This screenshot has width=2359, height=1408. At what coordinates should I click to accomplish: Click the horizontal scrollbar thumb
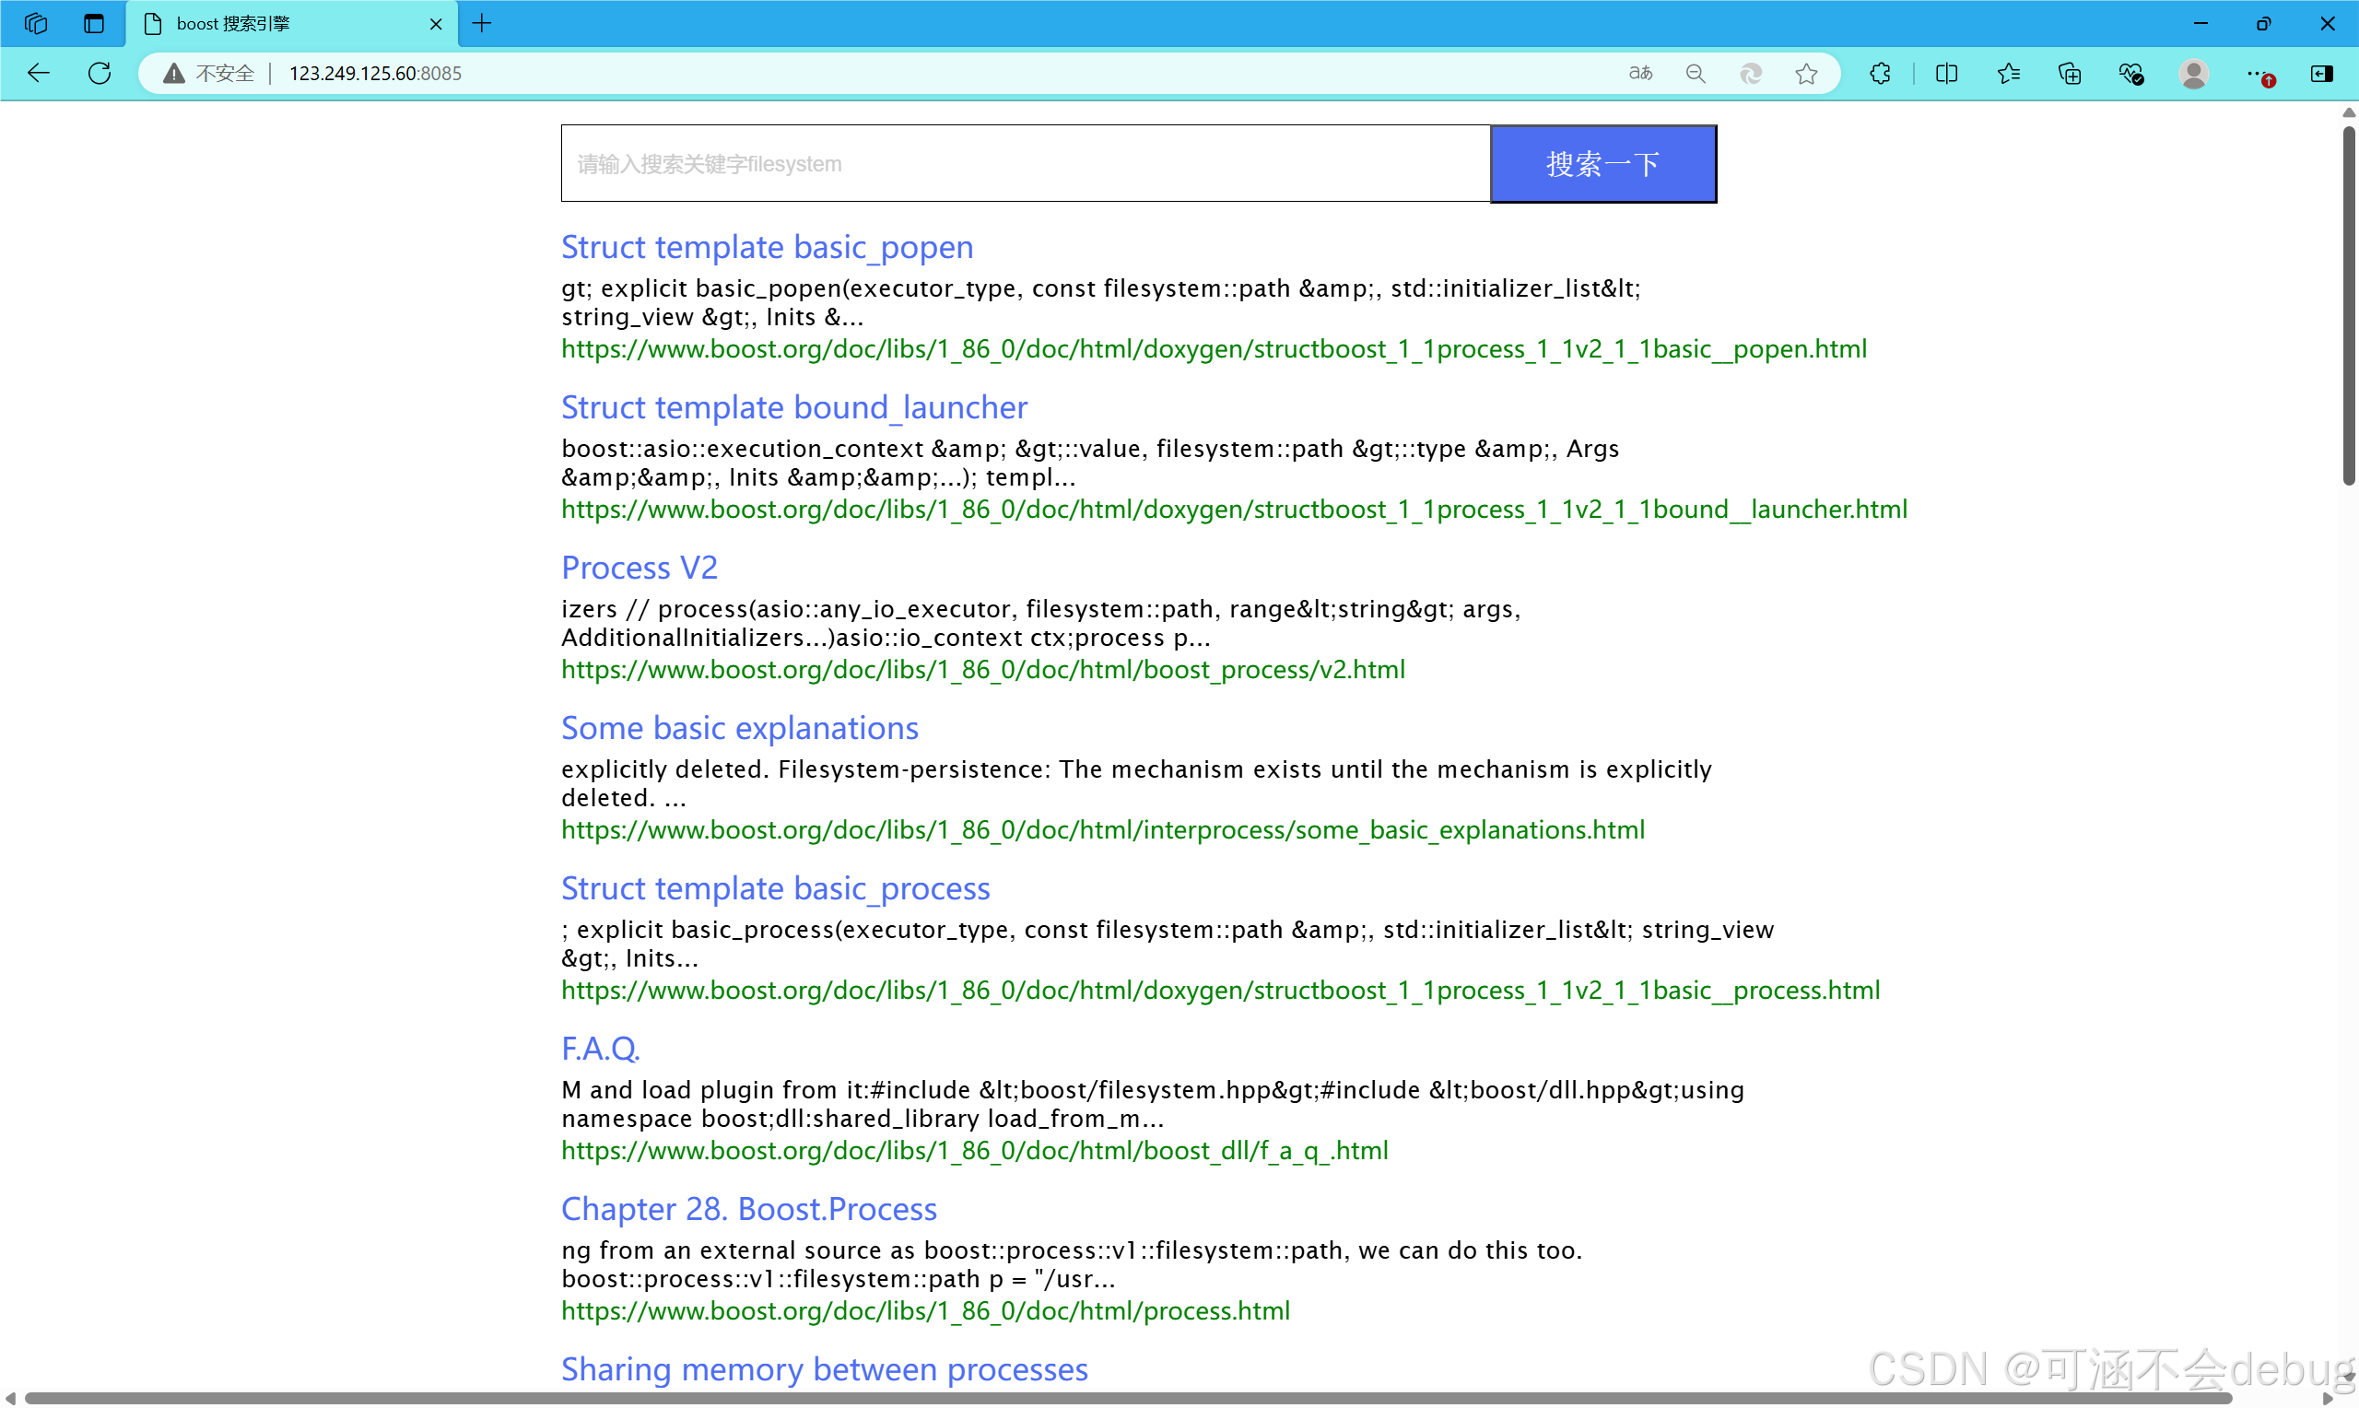coord(1127,1399)
